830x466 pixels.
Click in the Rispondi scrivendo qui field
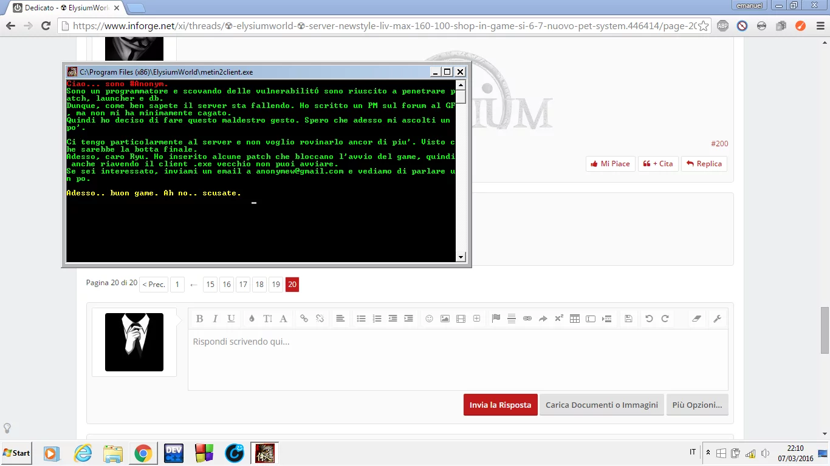point(458,360)
